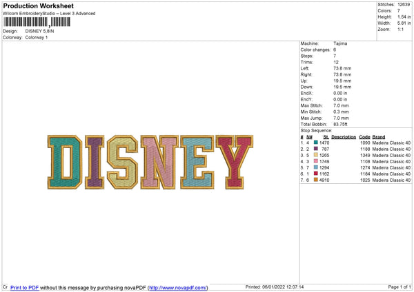Click the 'Min Stitch:' value 0.3 mm
The height and width of the screenshot is (292, 414).
point(341,112)
